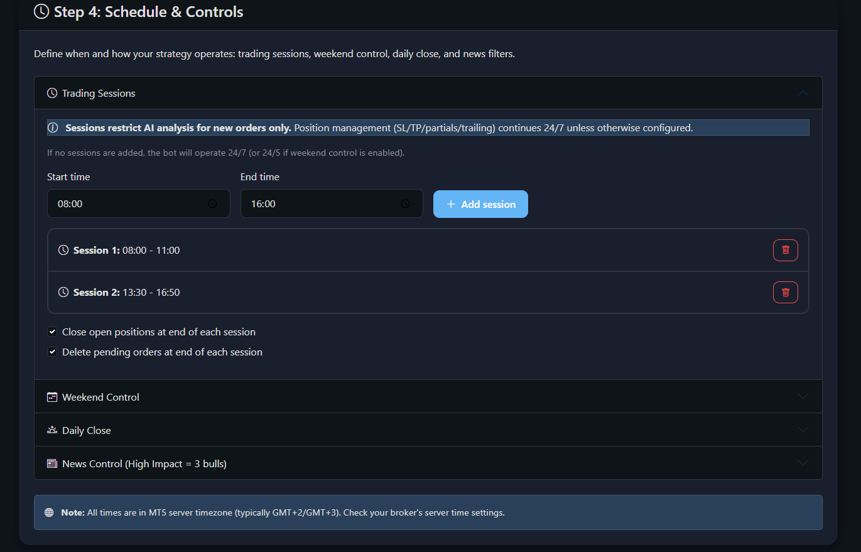Click the Trading Sessions header label
The height and width of the screenshot is (552, 861).
pyautogui.click(x=99, y=93)
